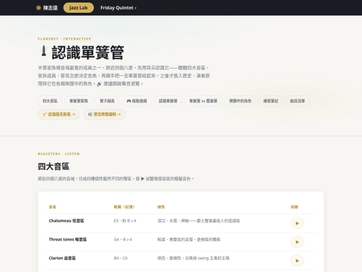Click the range cell G4 – B♭4
The image size is (362, 272).
(x=123, y=239)
